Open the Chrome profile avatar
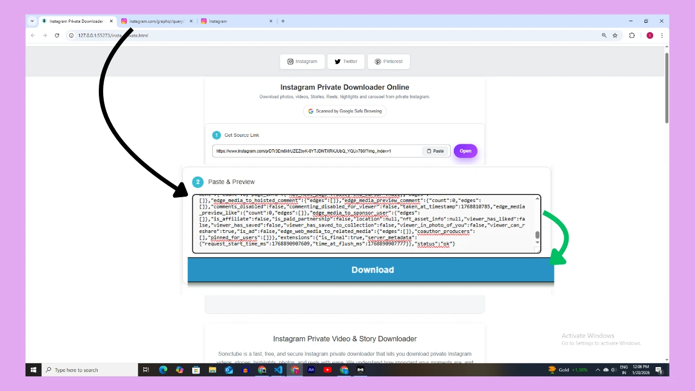 coord(650,35)
